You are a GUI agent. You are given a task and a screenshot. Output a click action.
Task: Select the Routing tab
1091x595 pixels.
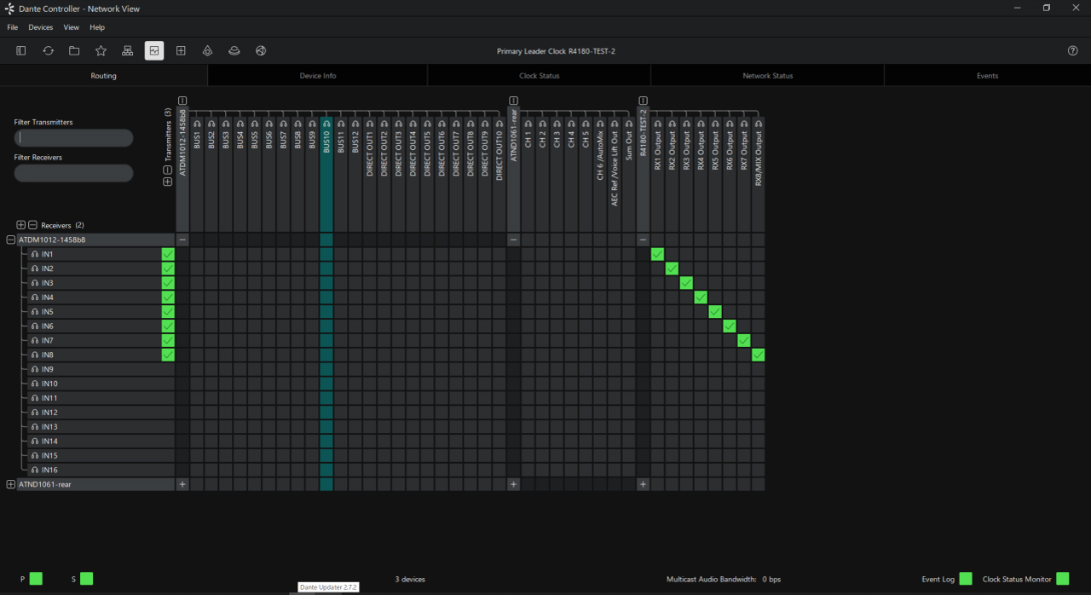click(x=104, y=76)
